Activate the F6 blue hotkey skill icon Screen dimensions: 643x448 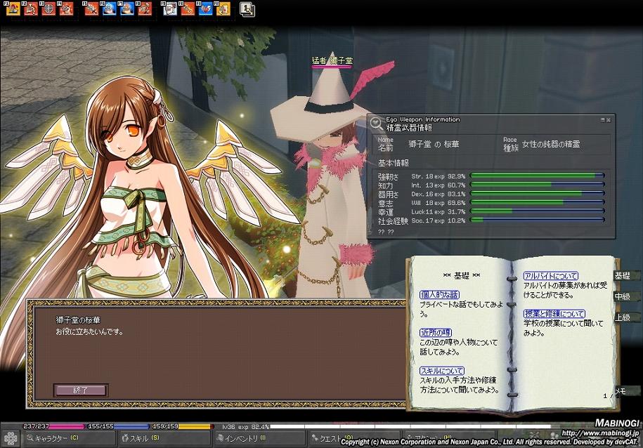[109, 8]
